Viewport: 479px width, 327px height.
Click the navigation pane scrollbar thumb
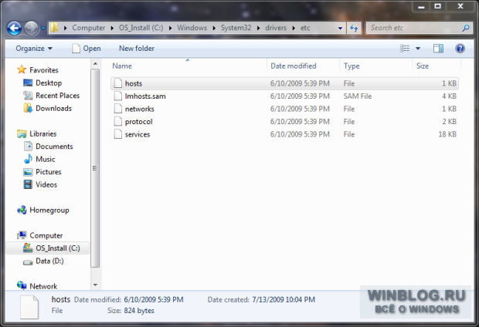[95, 168]
